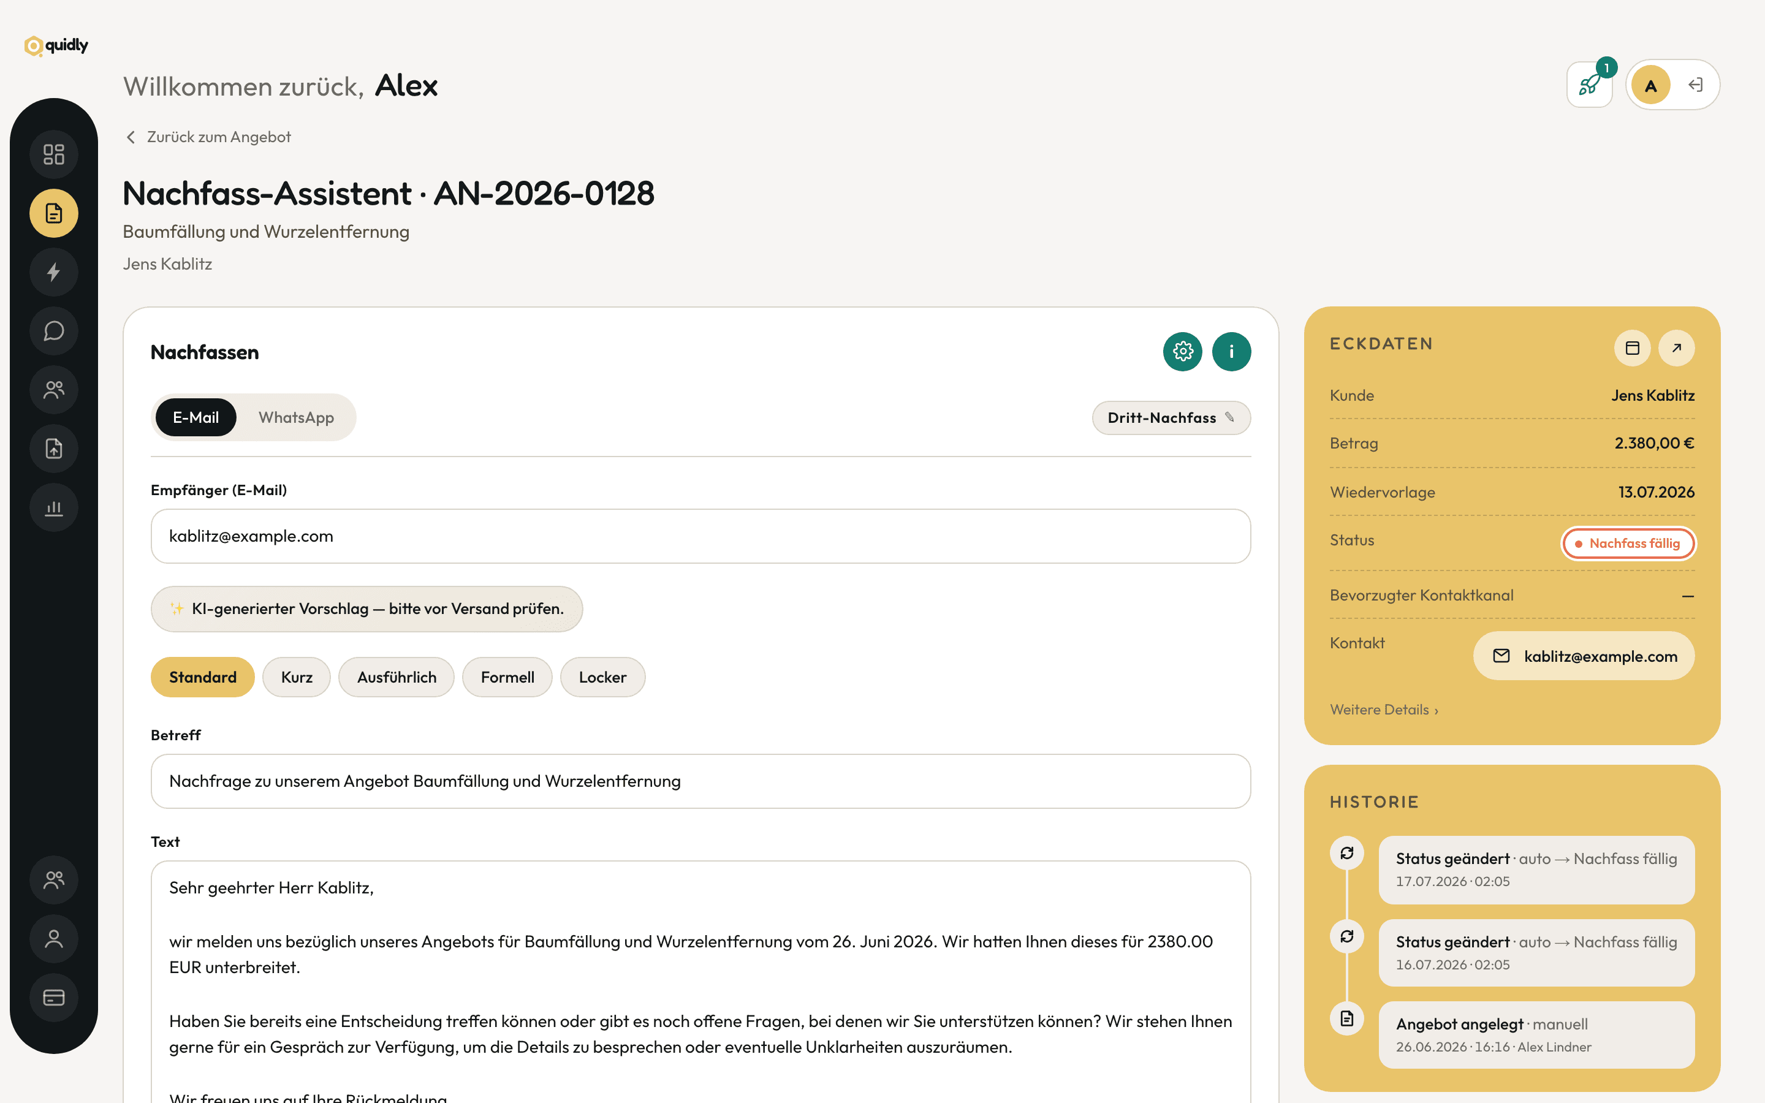Click the open-external arrow icon in Eckdaten

(1676, 348)
